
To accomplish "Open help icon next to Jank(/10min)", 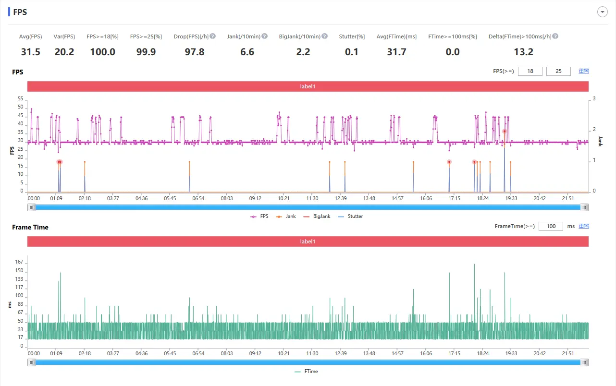I will [265, 36].
